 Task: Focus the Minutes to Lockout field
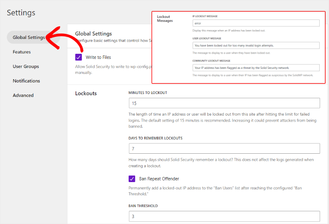click(224, 103)
